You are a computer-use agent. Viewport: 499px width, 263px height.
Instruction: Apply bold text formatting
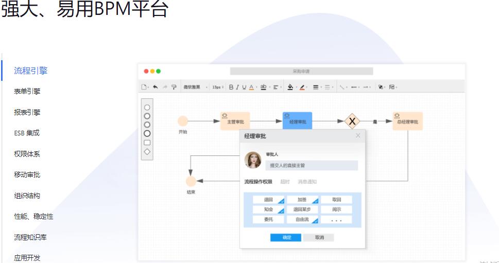point(231,87)
